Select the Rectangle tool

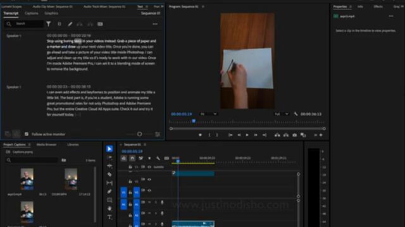(x=109, y=200)
